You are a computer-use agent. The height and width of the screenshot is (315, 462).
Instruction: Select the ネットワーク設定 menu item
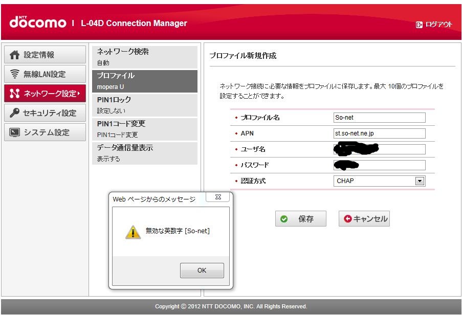(x=45, y=94)
